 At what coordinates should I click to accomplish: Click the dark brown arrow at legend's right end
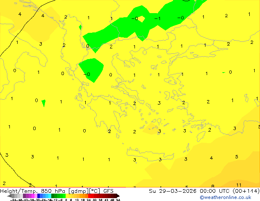118,196
